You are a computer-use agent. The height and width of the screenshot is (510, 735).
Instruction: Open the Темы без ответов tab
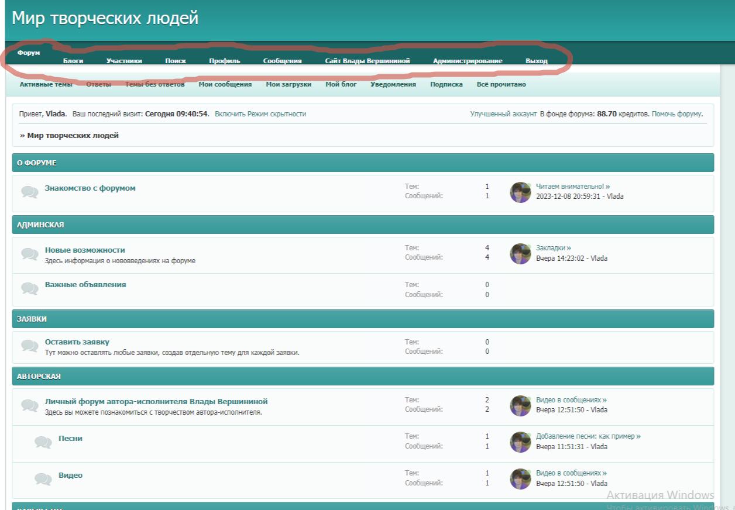pos(154,84)
